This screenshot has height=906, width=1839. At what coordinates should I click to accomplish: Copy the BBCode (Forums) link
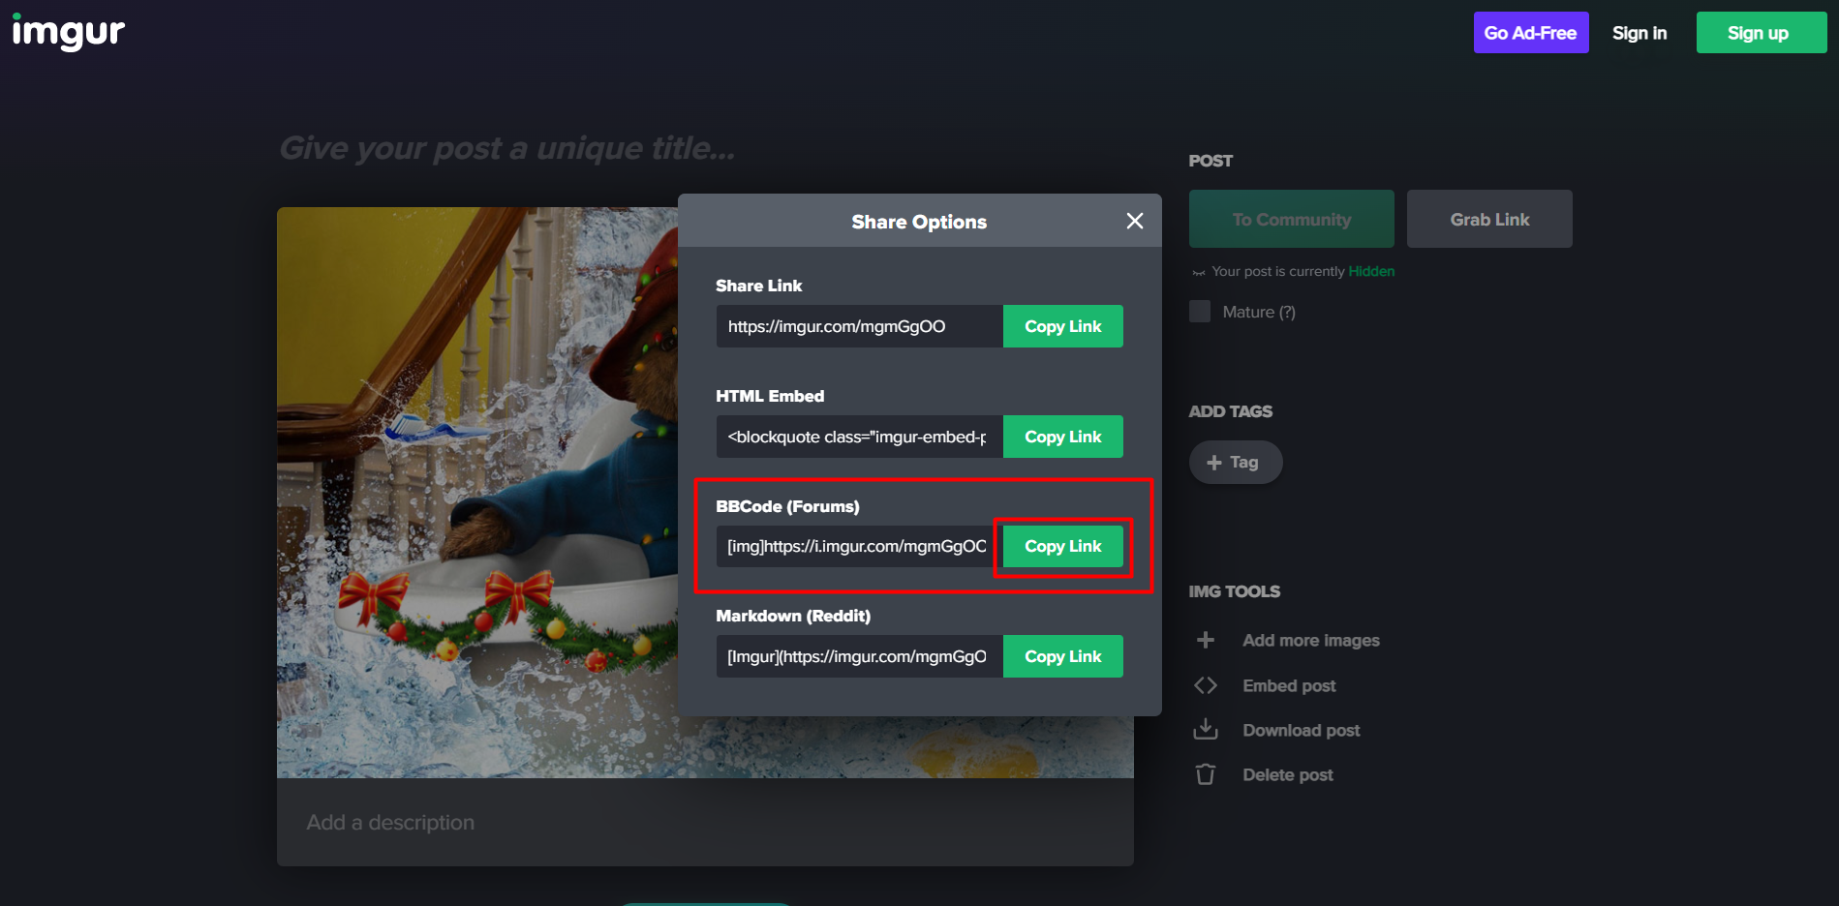pos(1062,547)
